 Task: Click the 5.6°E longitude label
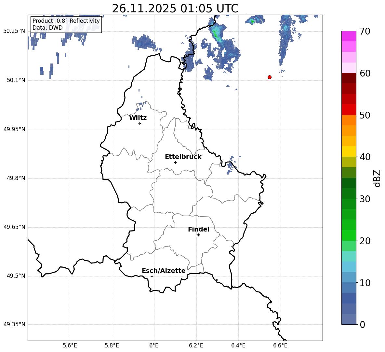pos(70,345)
